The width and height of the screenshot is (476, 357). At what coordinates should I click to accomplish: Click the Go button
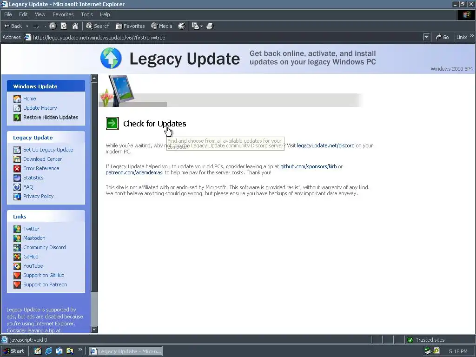point(443,37)
